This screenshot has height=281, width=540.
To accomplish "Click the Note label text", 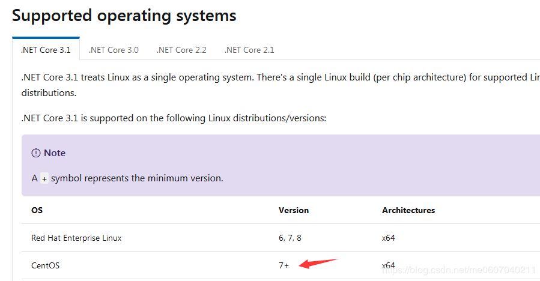I will [x=55, y=153].
